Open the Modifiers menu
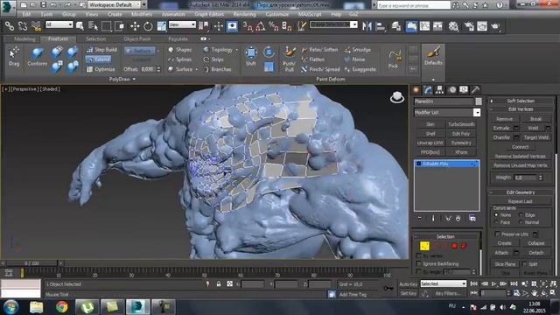560x315 pixels. click(x=142, y=14)
